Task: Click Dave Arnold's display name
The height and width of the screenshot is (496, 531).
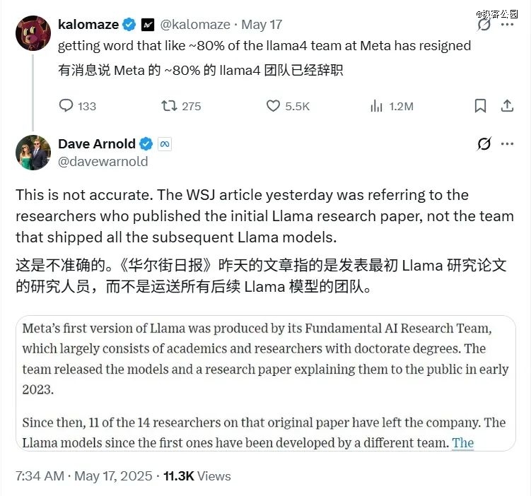Action: 97,144
